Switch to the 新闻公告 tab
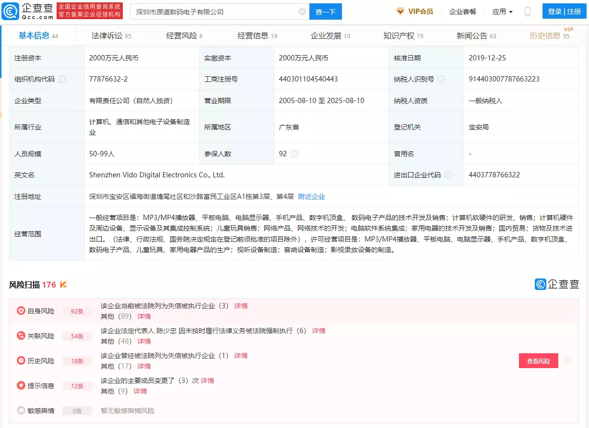The width and height of the screenshot is (589, 428). [476, 36]
